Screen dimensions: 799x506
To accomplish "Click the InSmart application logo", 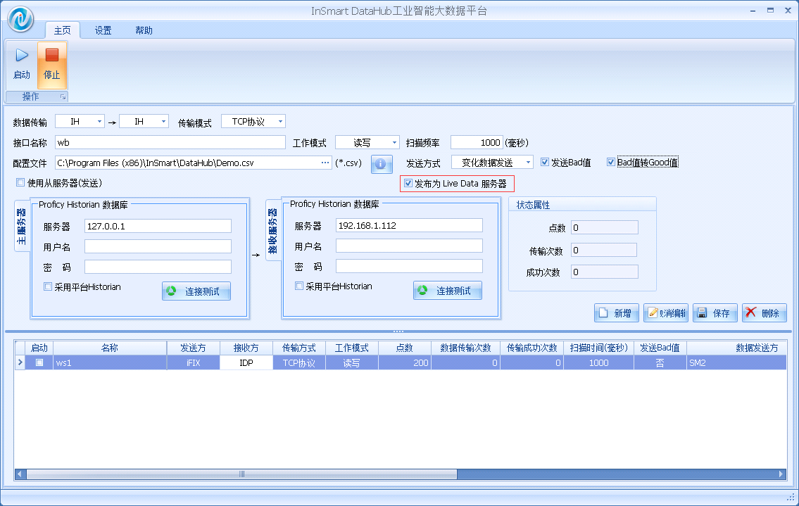I will (x=21, y=19).
